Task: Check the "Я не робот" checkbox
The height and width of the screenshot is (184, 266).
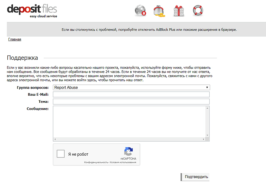Action: (x=61, y=154)
